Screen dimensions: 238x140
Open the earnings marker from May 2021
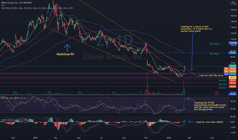[79, 93]
